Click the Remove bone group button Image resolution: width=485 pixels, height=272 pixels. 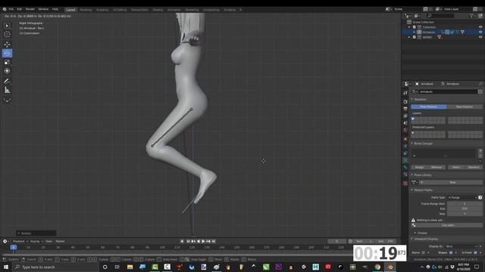click(436, 168)
